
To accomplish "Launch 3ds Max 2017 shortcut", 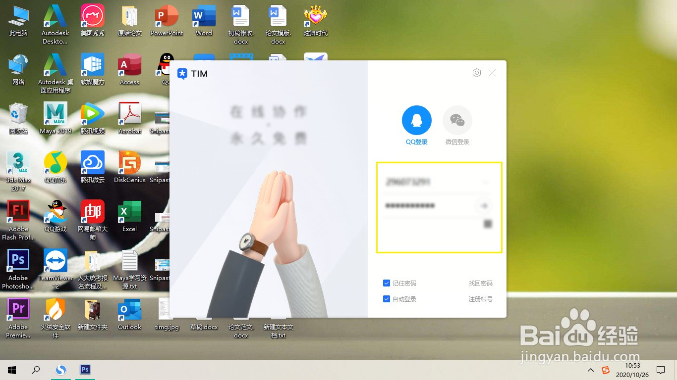I will 18,172.
